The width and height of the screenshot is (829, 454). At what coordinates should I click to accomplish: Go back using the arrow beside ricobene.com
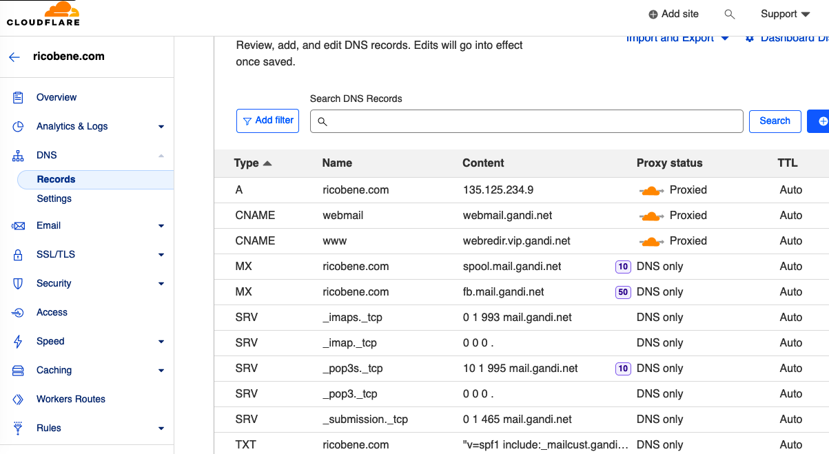coord(14,57)
